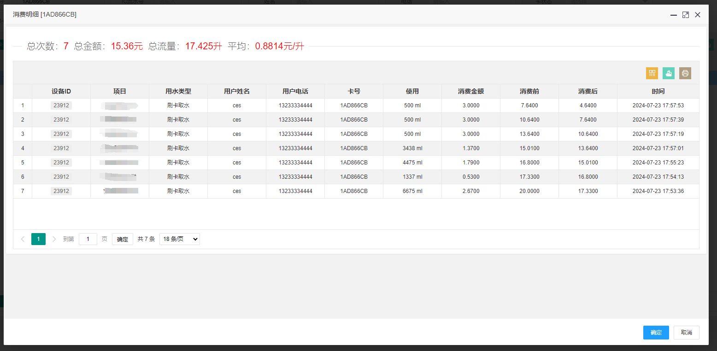The width and height of the screenshot is (717, 351).
Task: Click the 平均 0.8814元/升 summary value
Action: [280, 46]
